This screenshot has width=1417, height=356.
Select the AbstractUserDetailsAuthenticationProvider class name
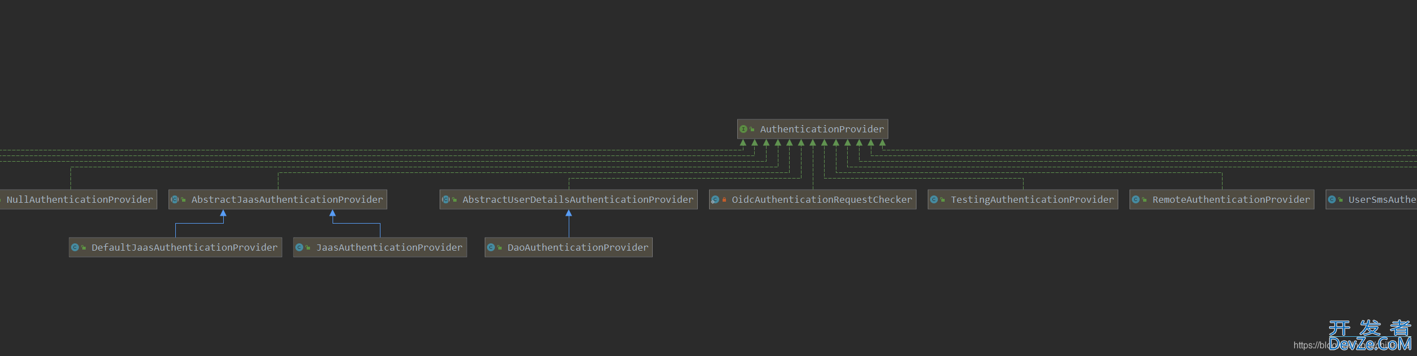(578, 199)
